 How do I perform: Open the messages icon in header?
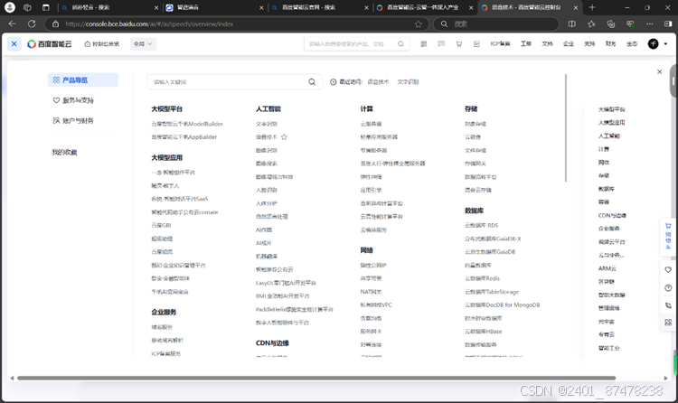(441, 43)
